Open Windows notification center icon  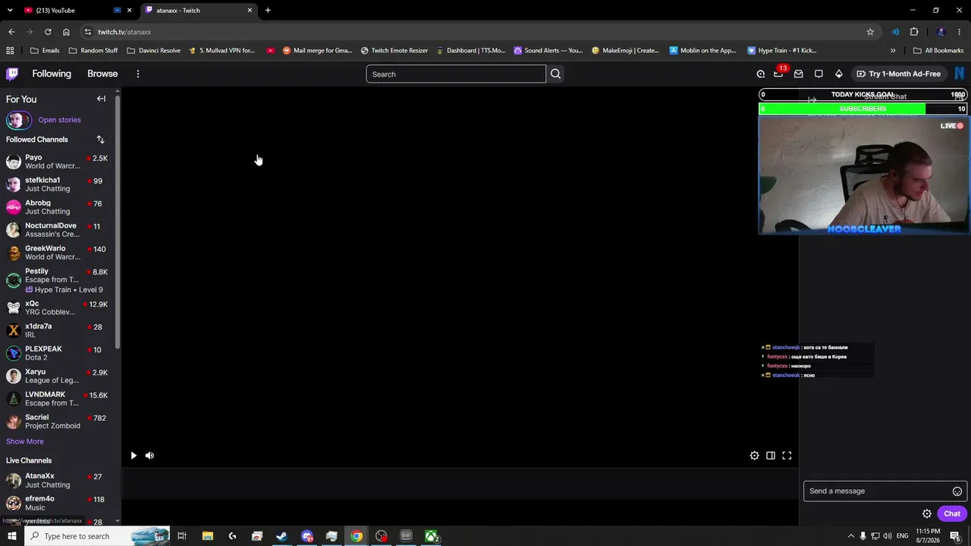[955, 536]
